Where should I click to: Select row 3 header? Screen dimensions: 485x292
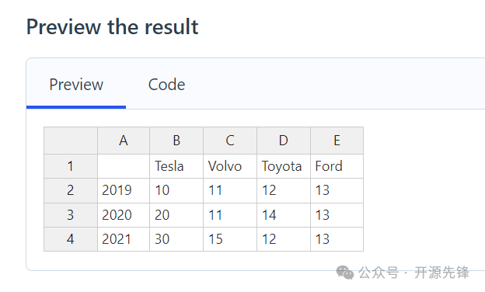click(x=71, y=215)
